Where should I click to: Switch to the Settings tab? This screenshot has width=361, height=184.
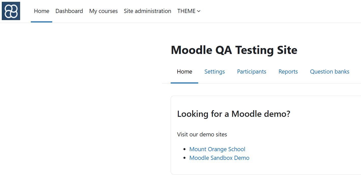coord(215,72)
